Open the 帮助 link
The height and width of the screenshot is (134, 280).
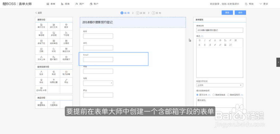point(249,4)
